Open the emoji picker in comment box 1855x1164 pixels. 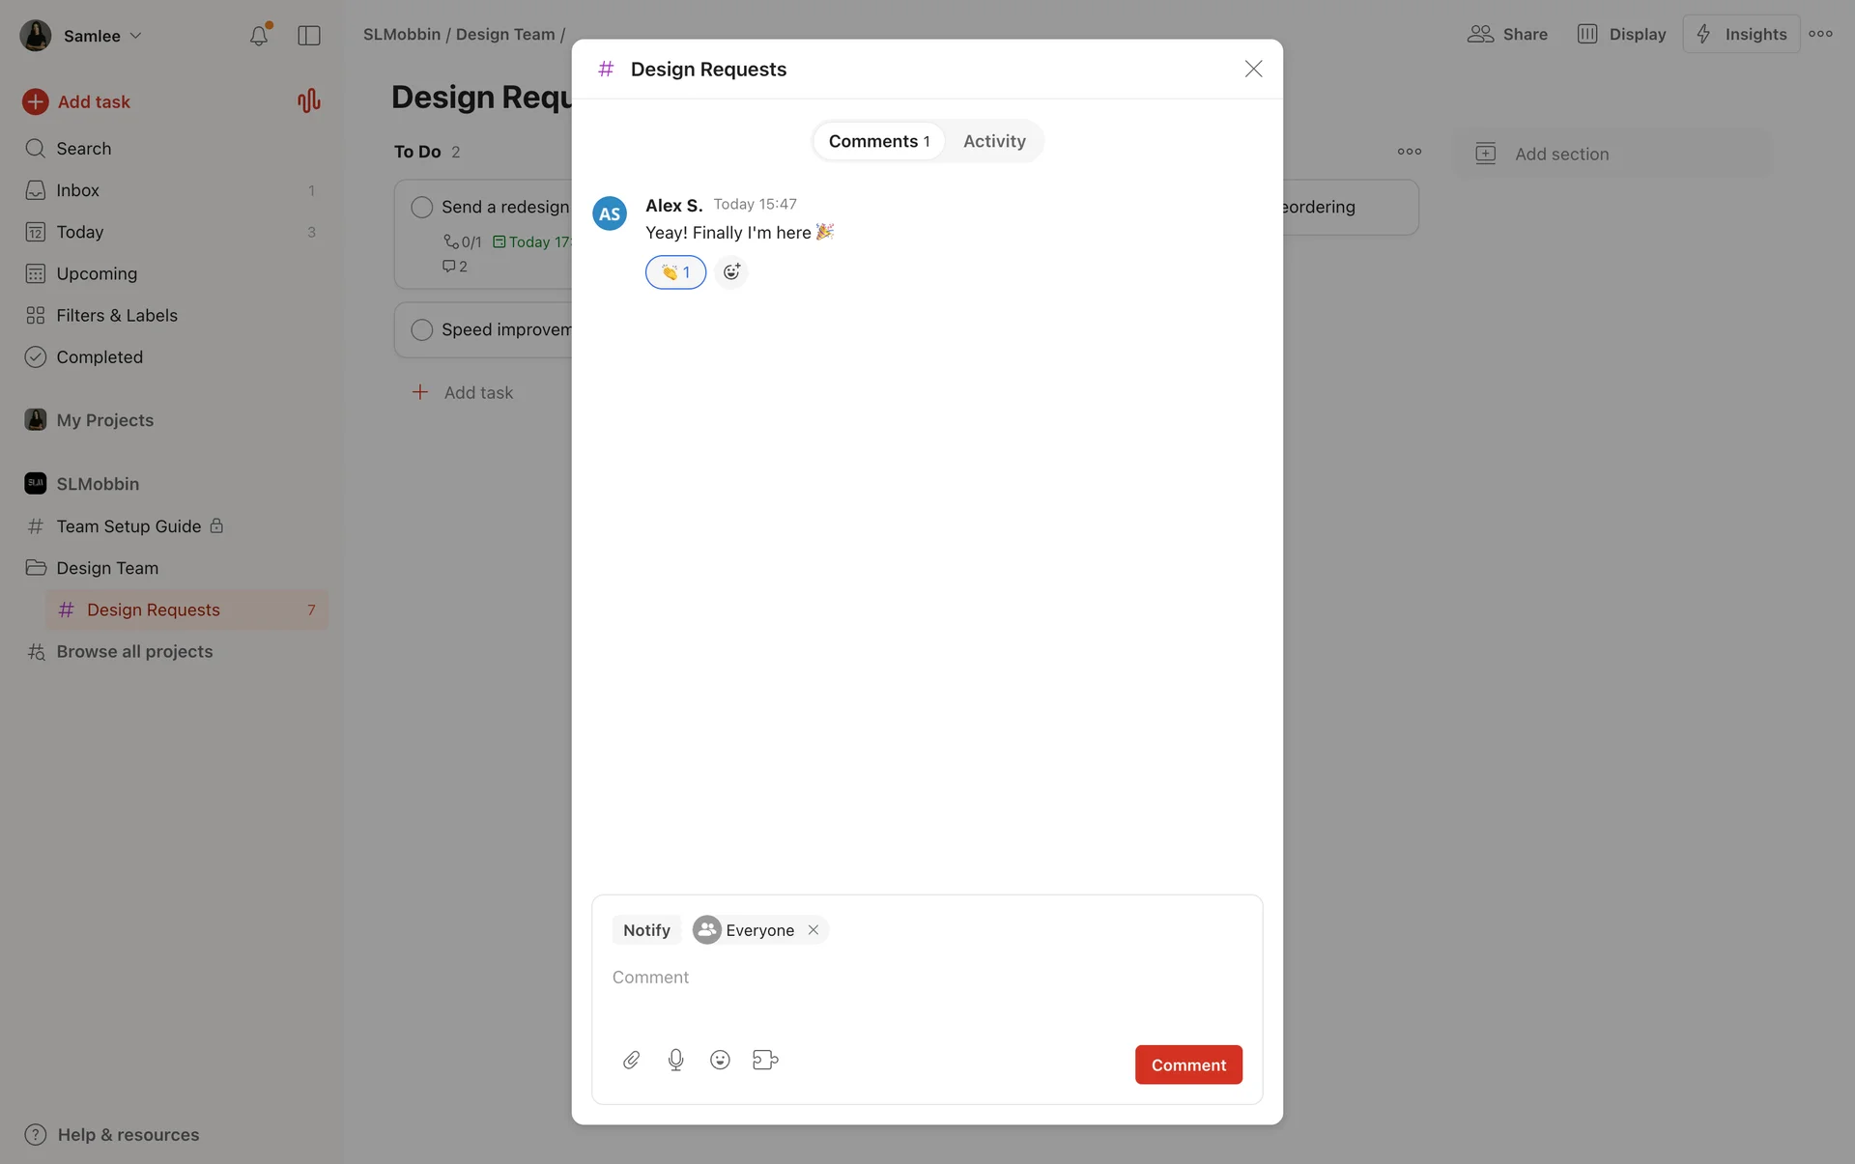[x=720, y=1060]
